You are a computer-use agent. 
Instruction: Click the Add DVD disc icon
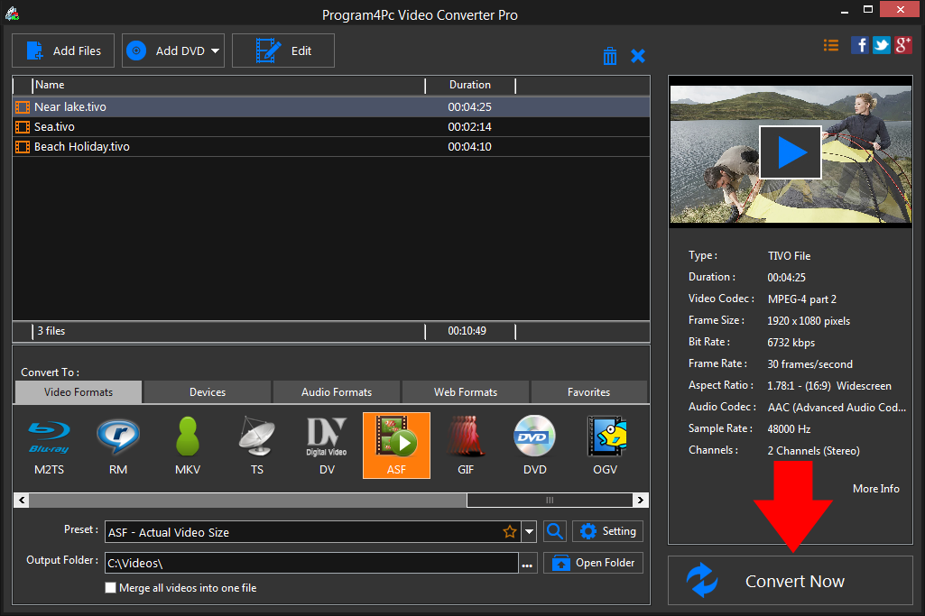click(136, 51)
